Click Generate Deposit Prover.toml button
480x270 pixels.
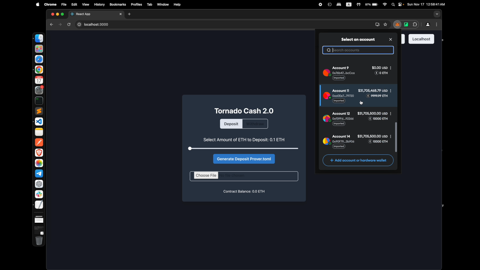coord(244,159)
